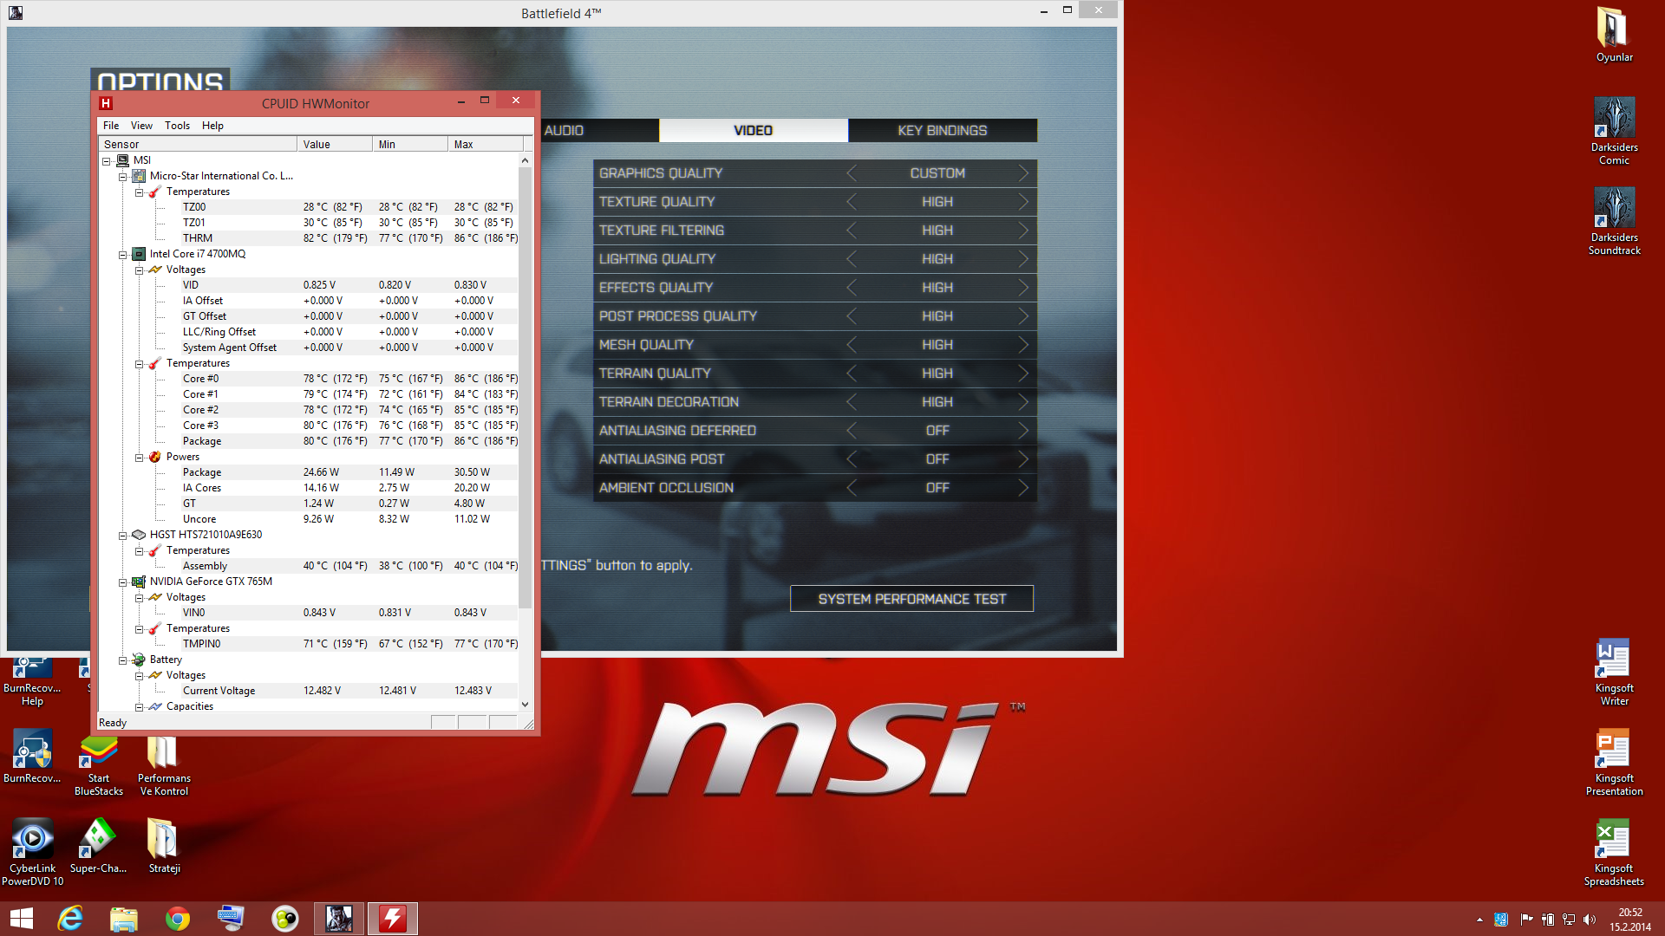
Task: Open File Explorer from taskbar
Action: tap(124, 919)
